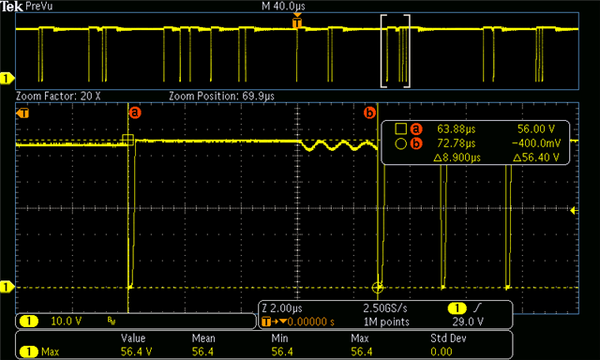Select the Zoom Factor: 20 X readout
The width and height of the screenshot is (600, 360).
click(58, 96)
